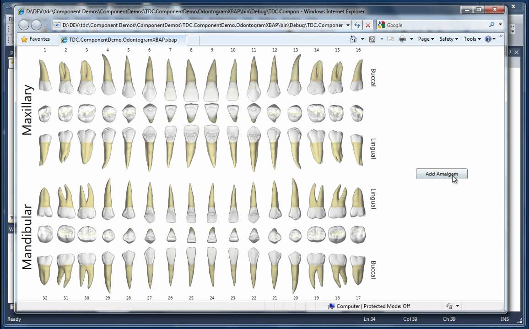Click the INS indicator in background window
This screenshot has width=529, height=329.
point(505,319)
